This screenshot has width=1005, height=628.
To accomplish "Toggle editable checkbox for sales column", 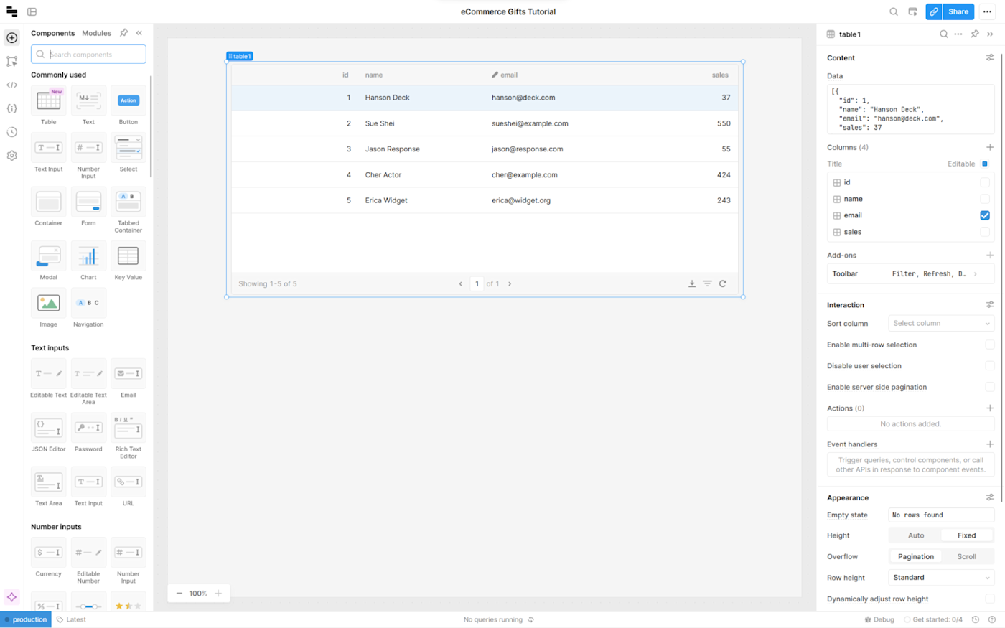I will point(985,232).
